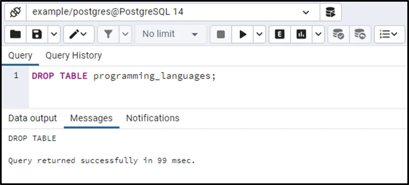This screenshot has height=185, width=409.
Task: Stop the running query
Action: [x=221, y=34]
